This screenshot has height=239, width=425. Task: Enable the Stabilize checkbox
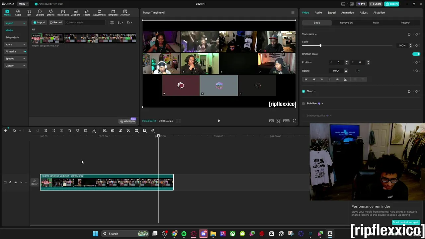coord(303,104)
